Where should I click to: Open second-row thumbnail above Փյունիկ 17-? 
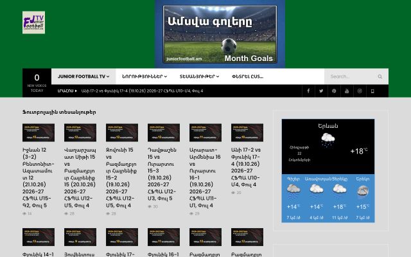pyautogui.click(x=122, y=237)
